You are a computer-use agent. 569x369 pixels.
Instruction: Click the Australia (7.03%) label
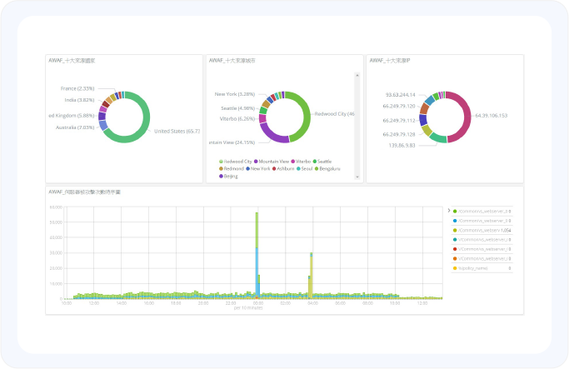(77, 127)
